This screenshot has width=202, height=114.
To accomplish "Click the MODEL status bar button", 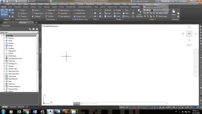I will 122,107.
